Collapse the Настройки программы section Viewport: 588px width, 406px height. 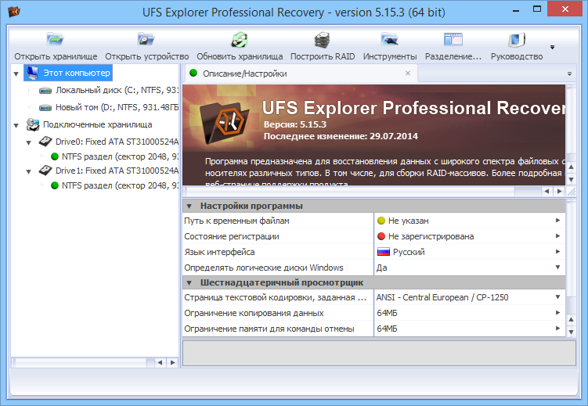(x=189, y=206)
